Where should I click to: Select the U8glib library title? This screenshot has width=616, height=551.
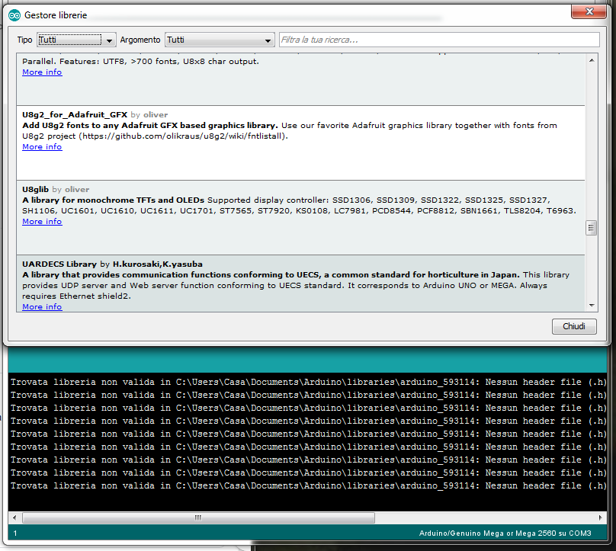(35, 189)
